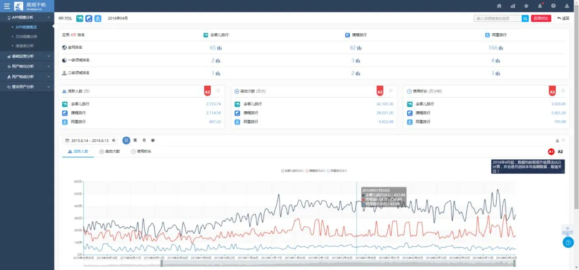Viewport: 579px width, 270px height.
Task: Click left handle of chart timeline range slider
Action: (x=161, y=263)
